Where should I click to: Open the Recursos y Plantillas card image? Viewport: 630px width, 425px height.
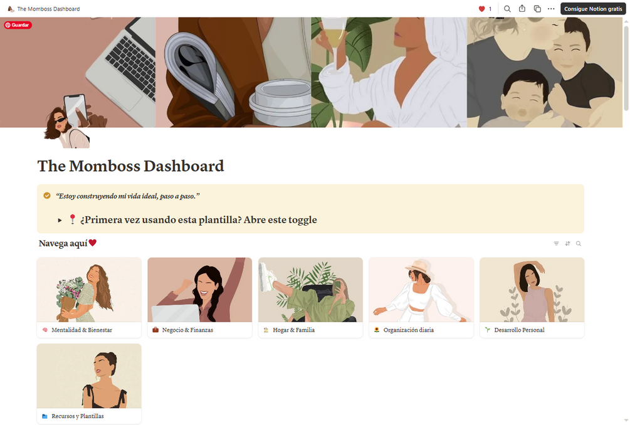[89, 376]
